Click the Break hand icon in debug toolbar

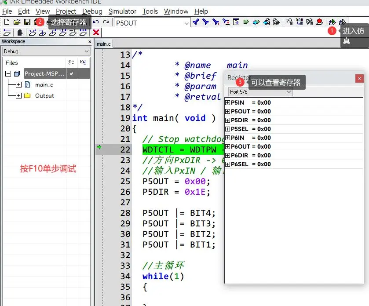[x=20, y=32]
